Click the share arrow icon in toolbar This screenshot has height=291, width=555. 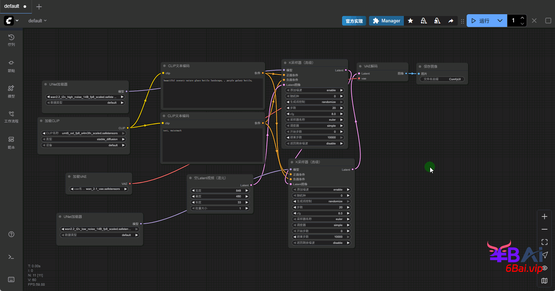(451, 21)
